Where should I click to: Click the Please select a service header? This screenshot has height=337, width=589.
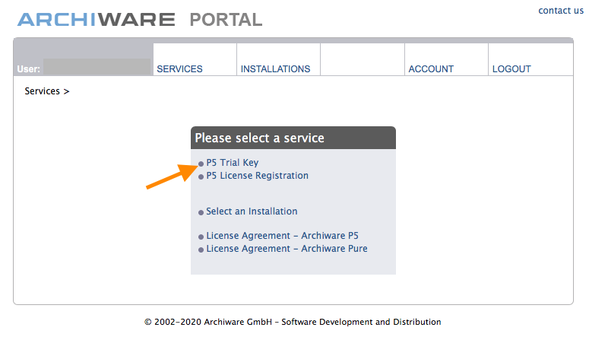[x=293, y=138]
